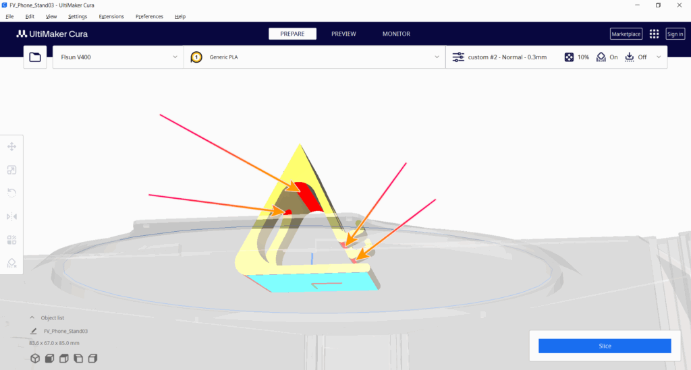This screenshot has width=691, height=370.
Task: Select the Support Blocker tool
Action: click(x=12, y=263)
